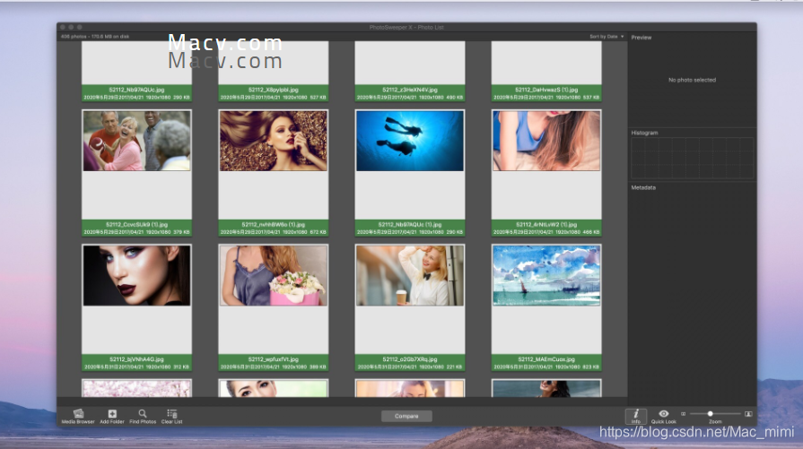Click the photo count status text
This screenshot has width=803, height=449.
pyautogui.click(x=95, y=37)
